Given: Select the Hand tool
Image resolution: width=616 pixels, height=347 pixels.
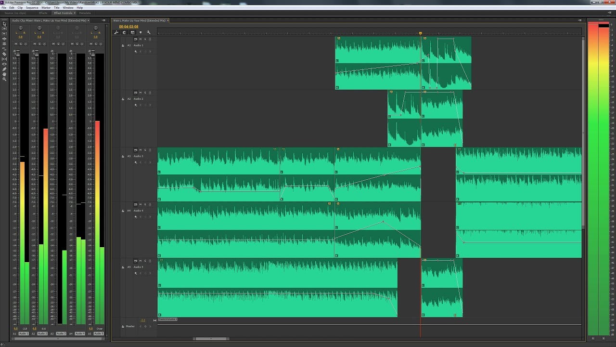Looking at the screenshot, I should click(4, 74).
